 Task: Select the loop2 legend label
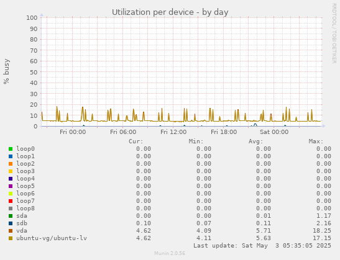[25, 164]
